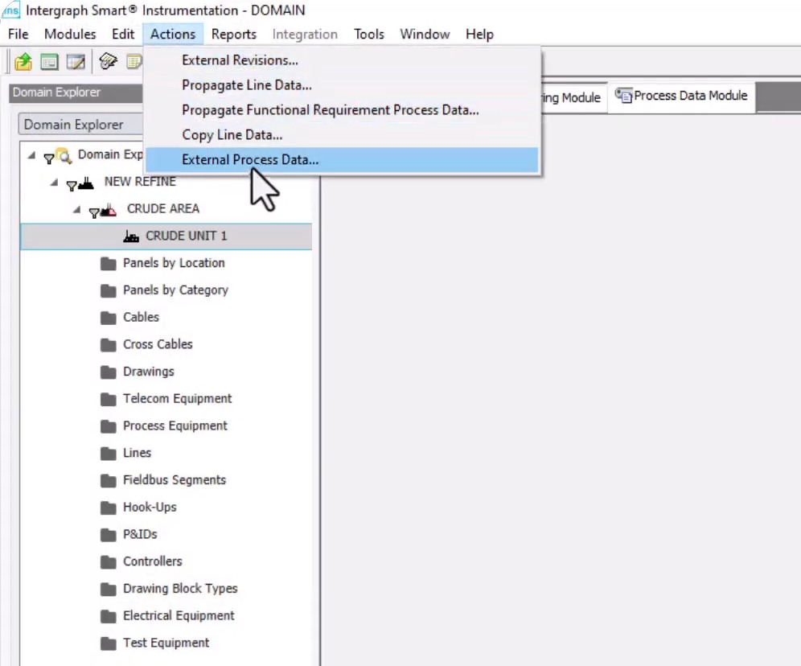The width and height of the screenshot is (801, 666).
Task: Switch to the partially hidden 'ing Module' tab
Action: coord(573,97)
